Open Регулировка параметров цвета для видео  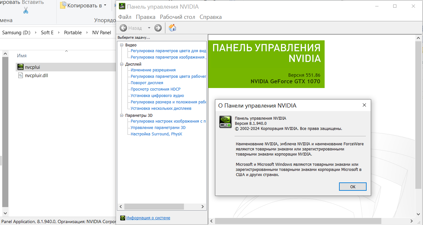169,51
